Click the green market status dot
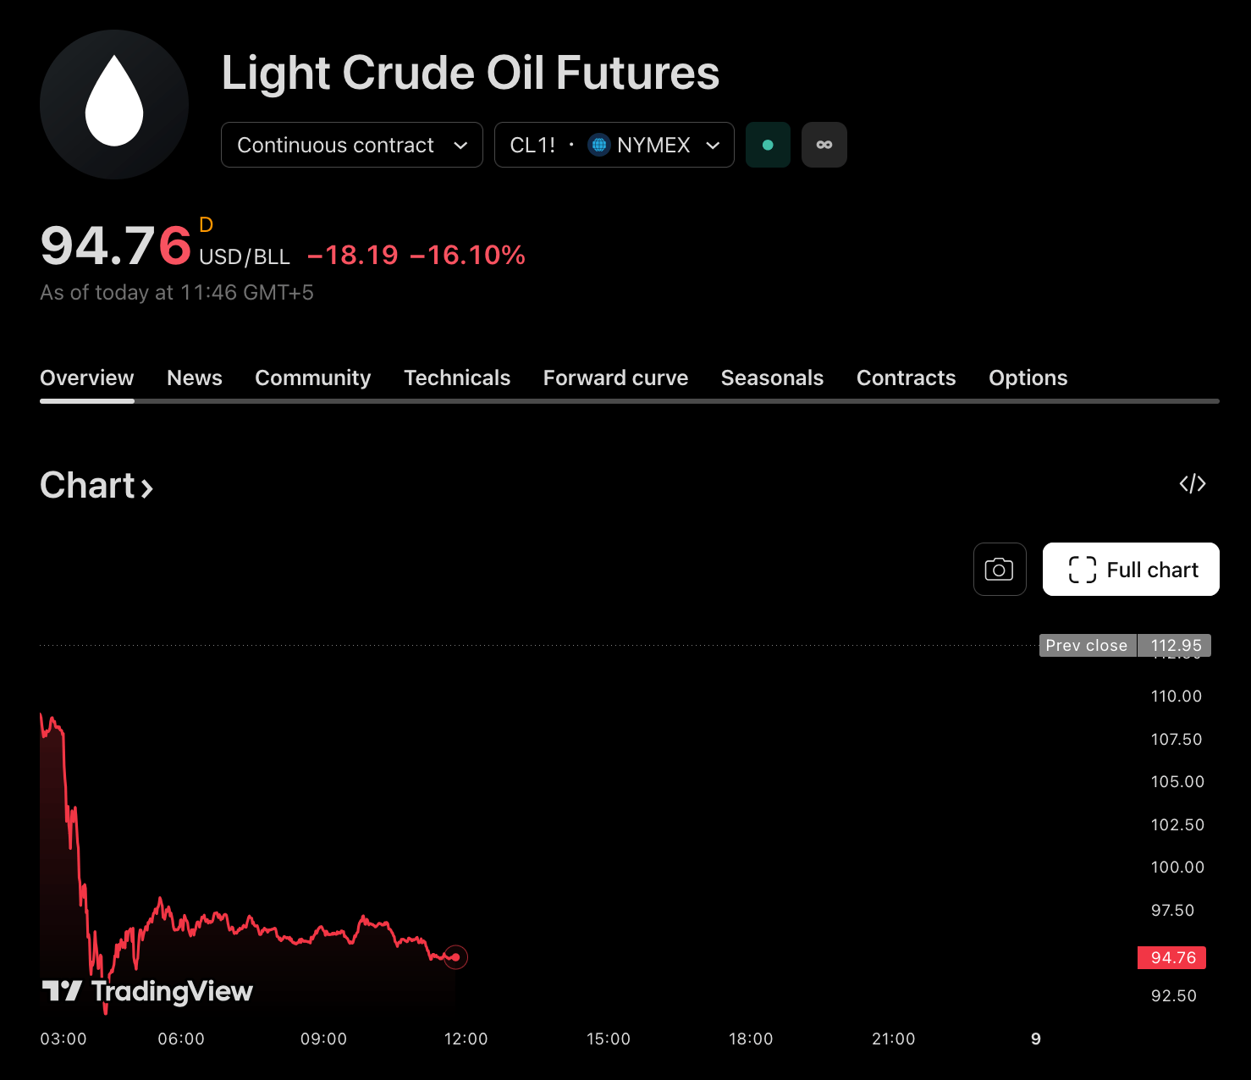1251x1080 pixels. (x=768, y=145)
